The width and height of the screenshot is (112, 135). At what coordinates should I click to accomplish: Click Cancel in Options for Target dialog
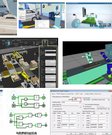point(81,134)
